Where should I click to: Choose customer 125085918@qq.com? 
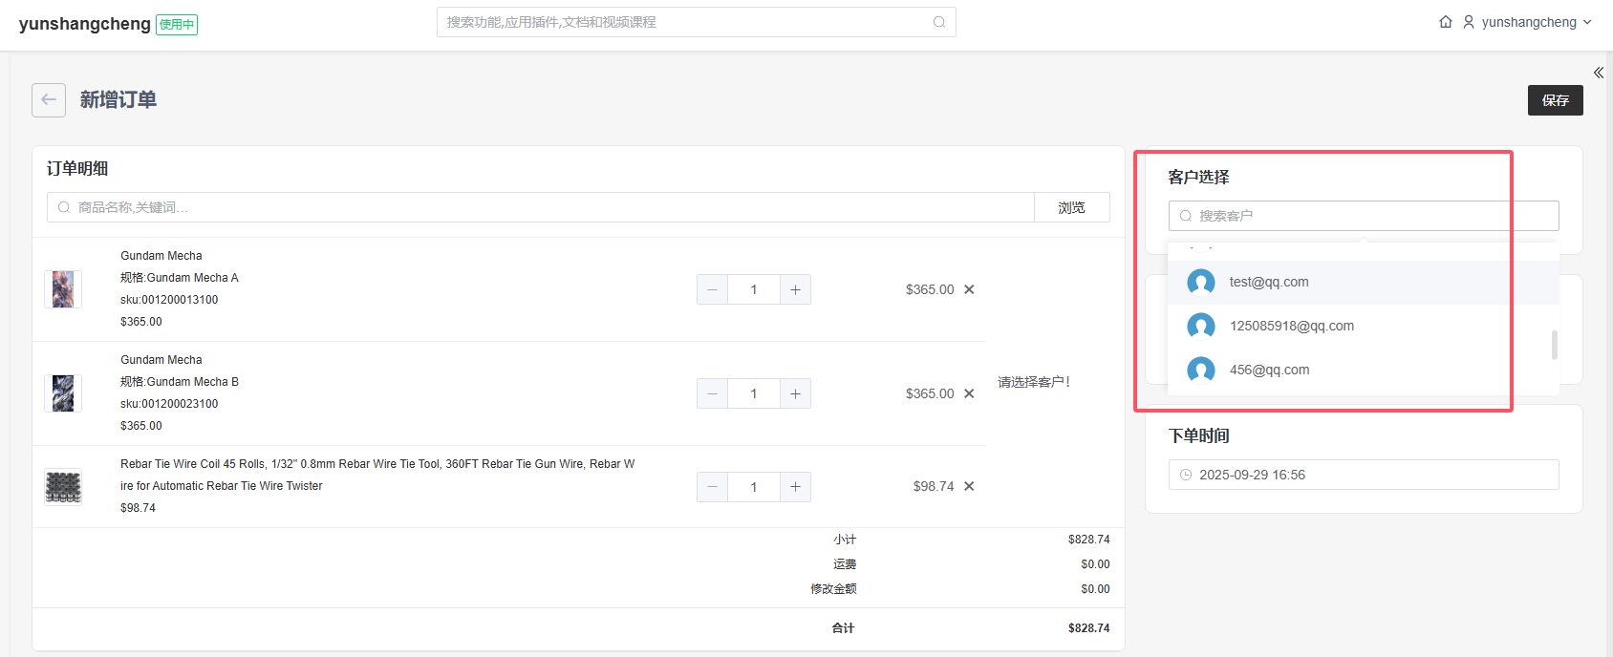1291,326
